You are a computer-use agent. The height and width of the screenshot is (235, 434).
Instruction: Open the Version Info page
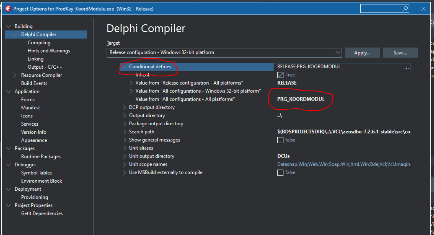click(x=34, y=132)
